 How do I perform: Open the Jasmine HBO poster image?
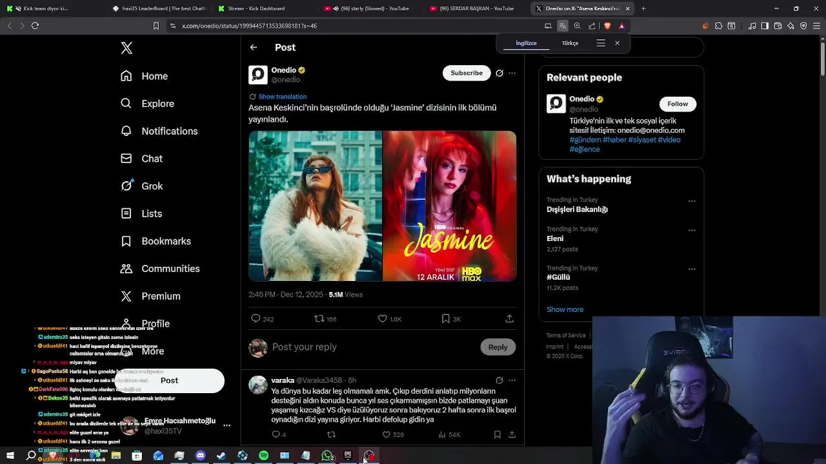tap(450, 206)
